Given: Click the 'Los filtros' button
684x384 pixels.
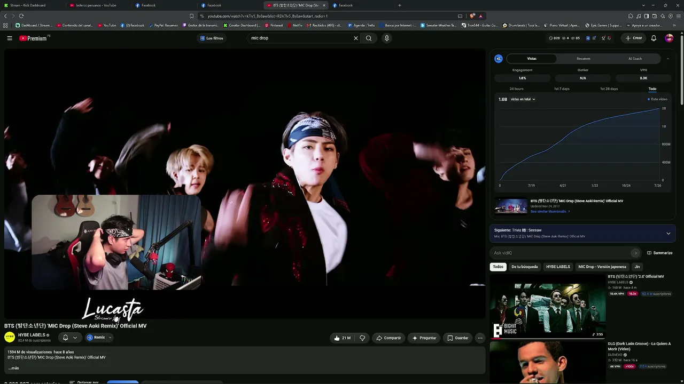Looking at the screenshot, I should click(212, 38).
